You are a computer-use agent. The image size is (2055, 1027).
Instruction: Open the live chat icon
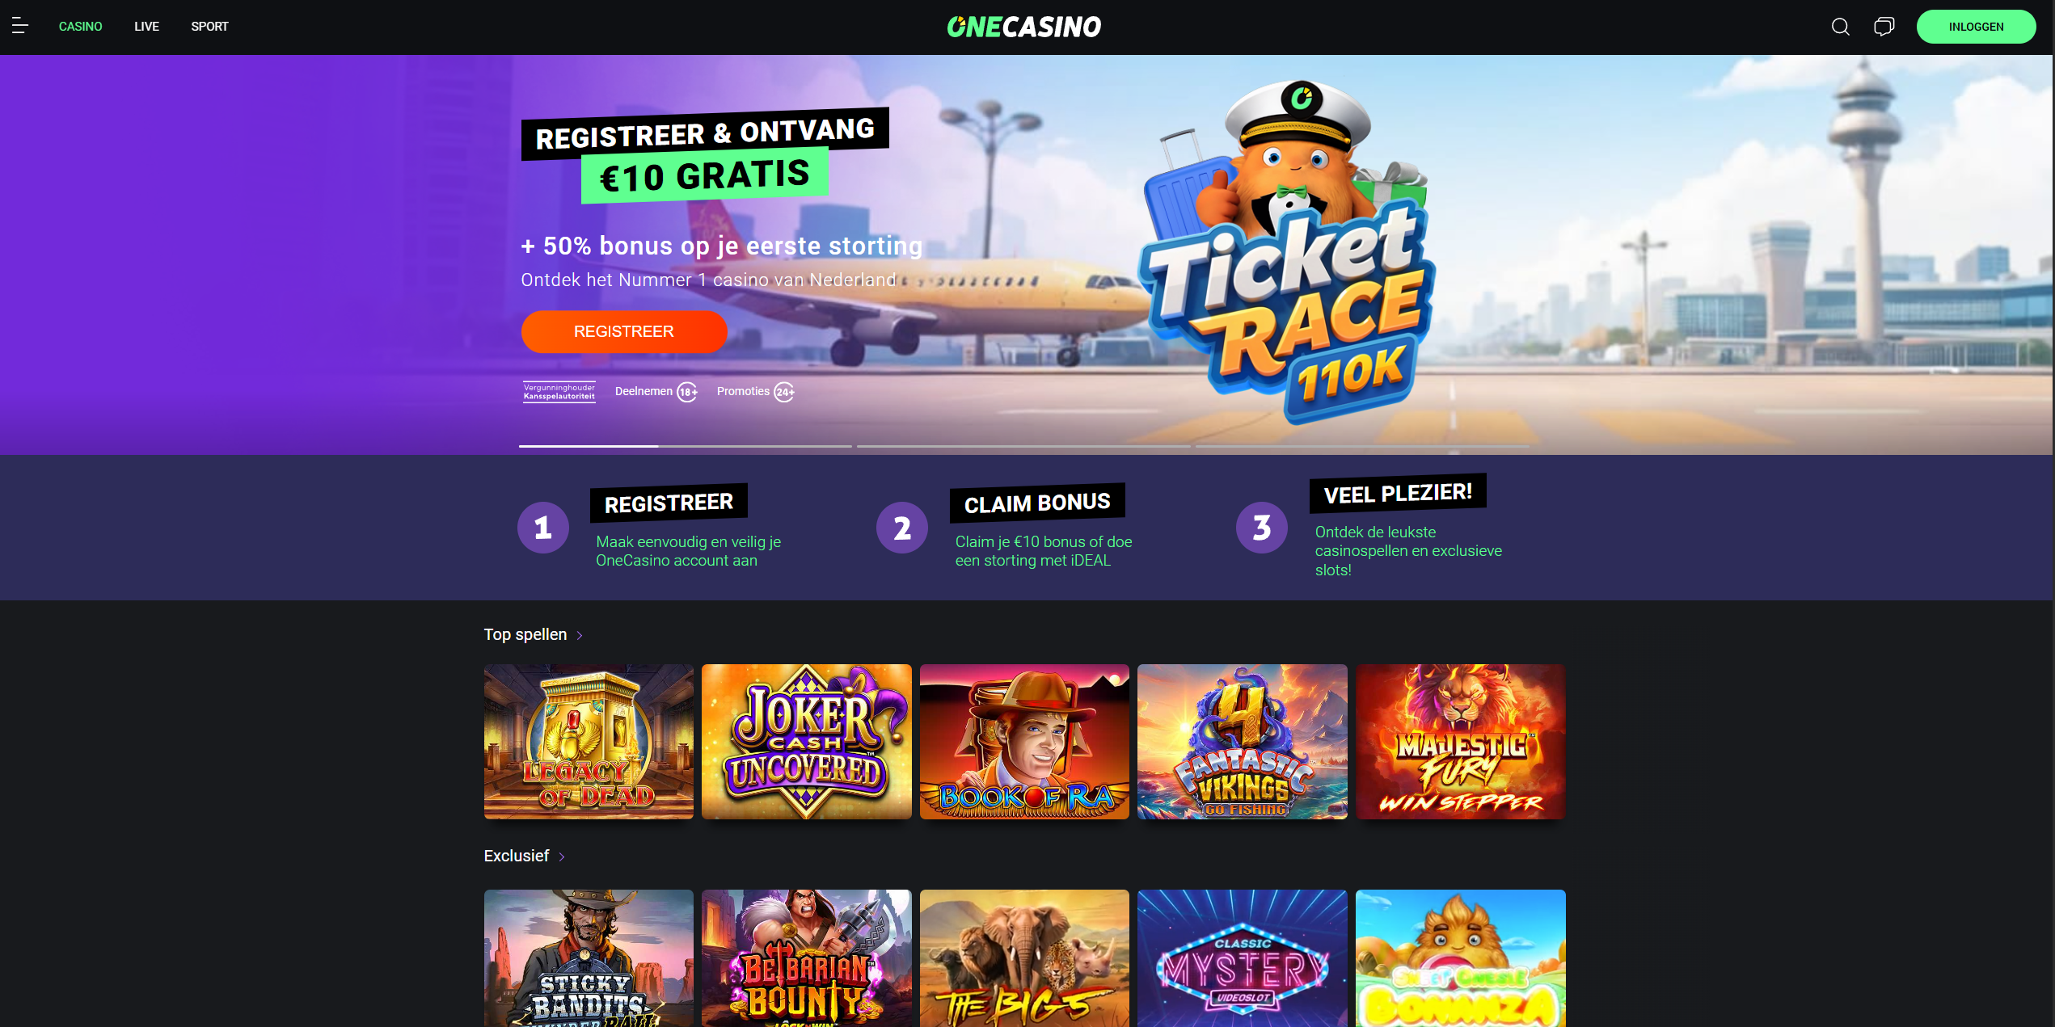[x=1884, y=27]
